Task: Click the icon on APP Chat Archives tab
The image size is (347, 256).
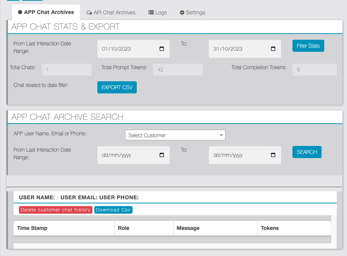Action: 20,12
